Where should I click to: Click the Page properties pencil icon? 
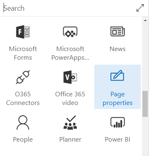click(x=117, y=75)
